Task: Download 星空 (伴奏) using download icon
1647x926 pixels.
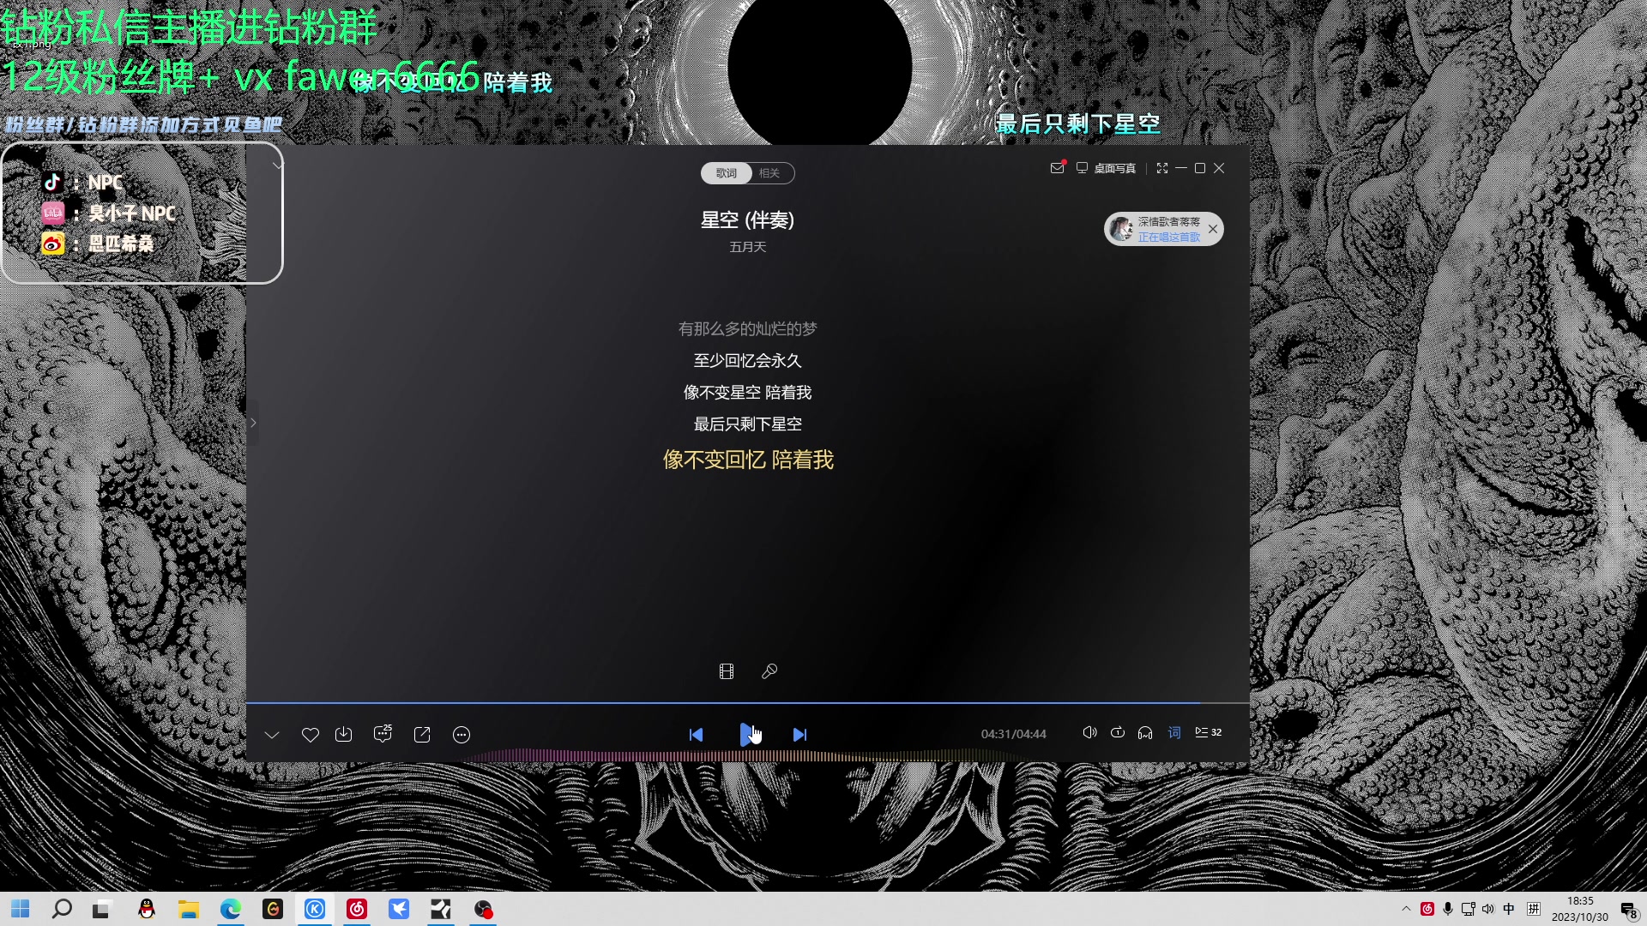Action: [344, 735]
